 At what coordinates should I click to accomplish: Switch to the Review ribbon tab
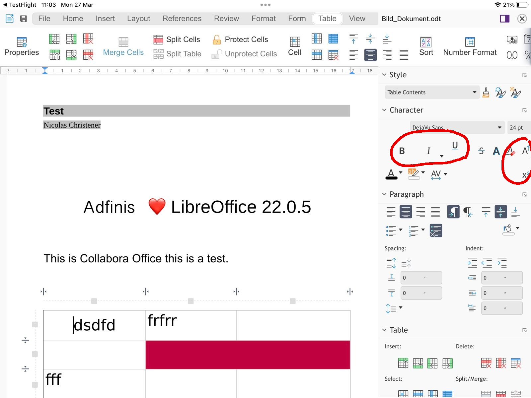(x=226, y=19)
